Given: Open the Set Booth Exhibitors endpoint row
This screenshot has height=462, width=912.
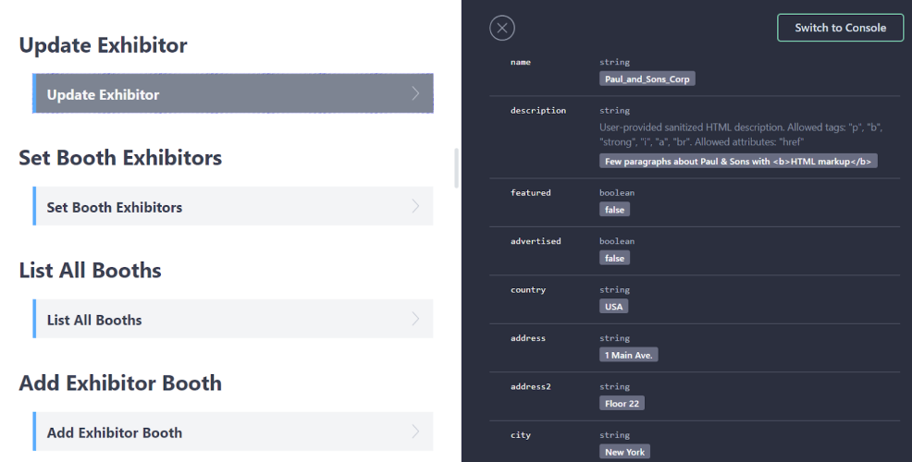Looking at the screenshot, I should (233, 206).
